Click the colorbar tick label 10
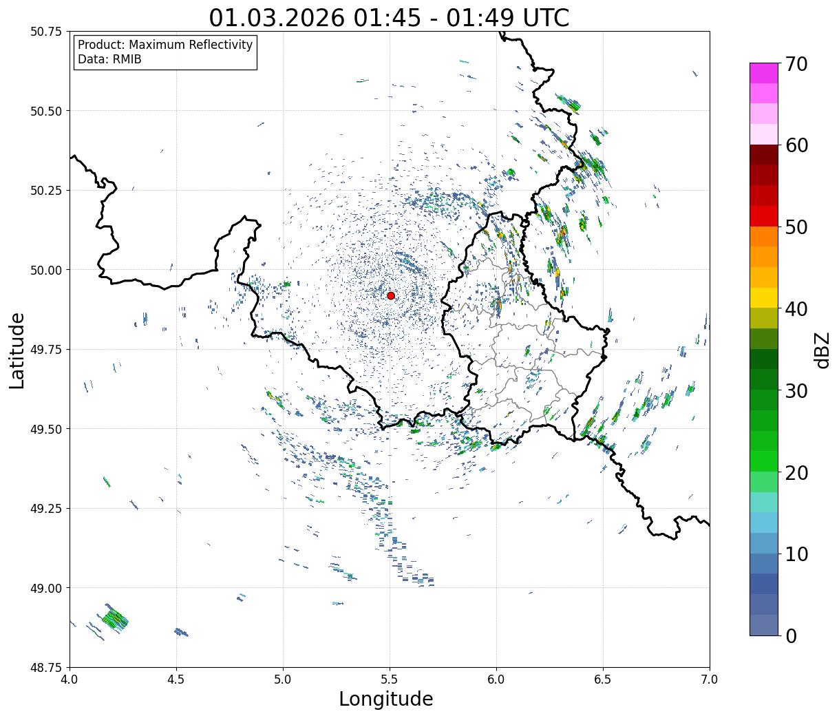Viewport: 839px width, 716px height. click(x=796, y=554)
